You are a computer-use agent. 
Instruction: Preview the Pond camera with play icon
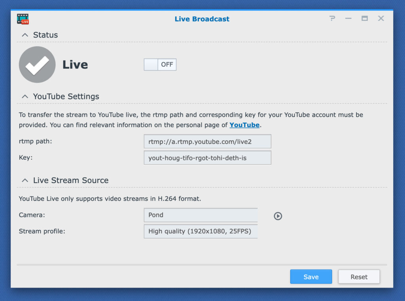click(278, 216)
